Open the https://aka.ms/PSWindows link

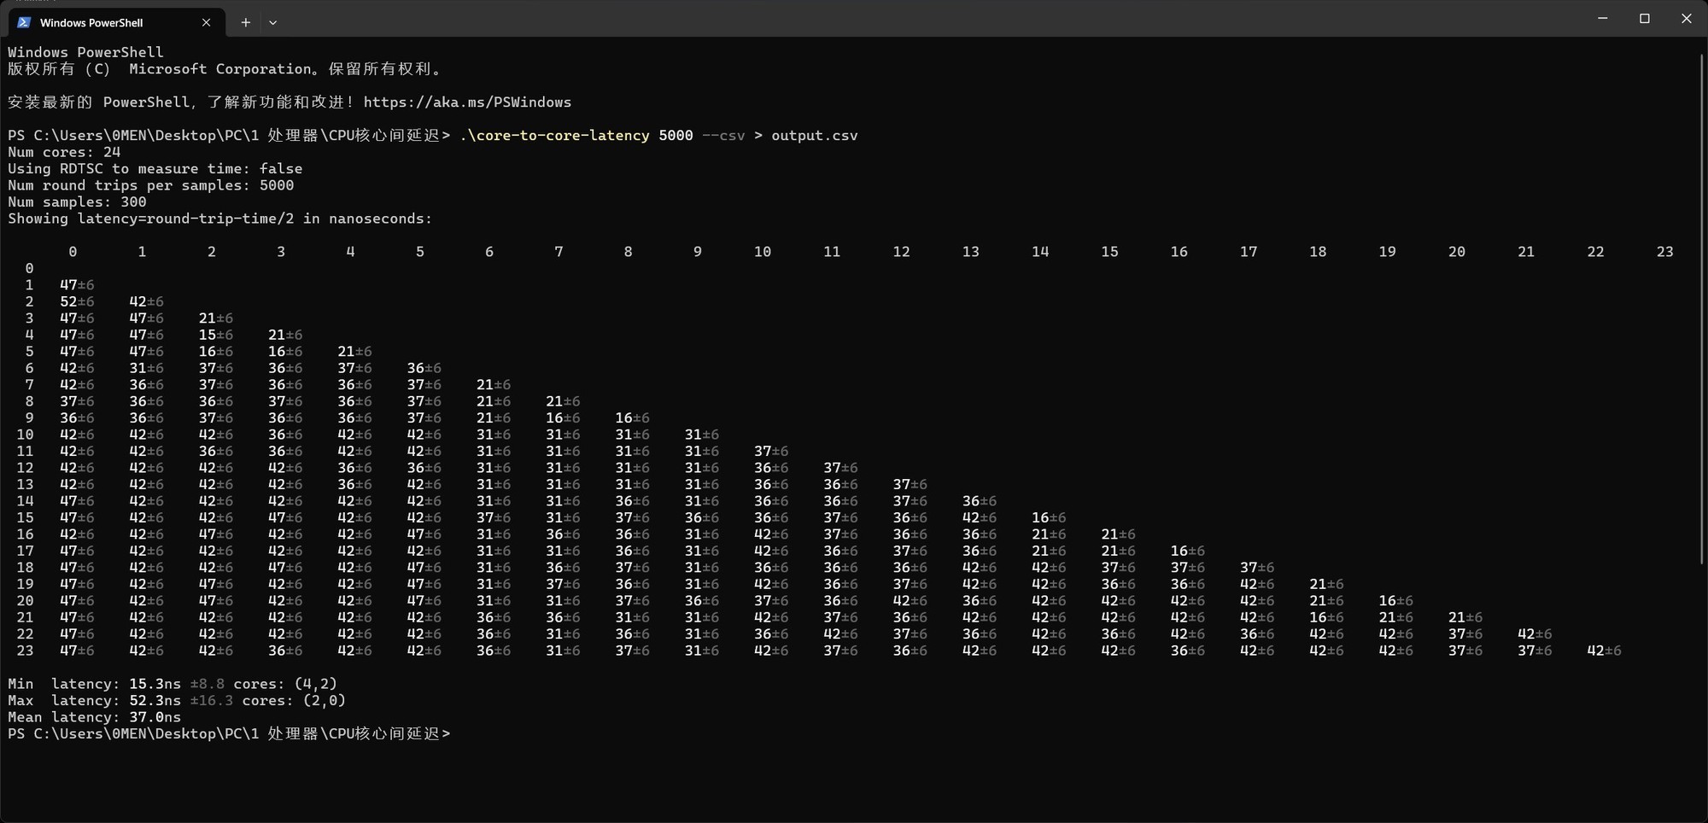click(467, 102)
